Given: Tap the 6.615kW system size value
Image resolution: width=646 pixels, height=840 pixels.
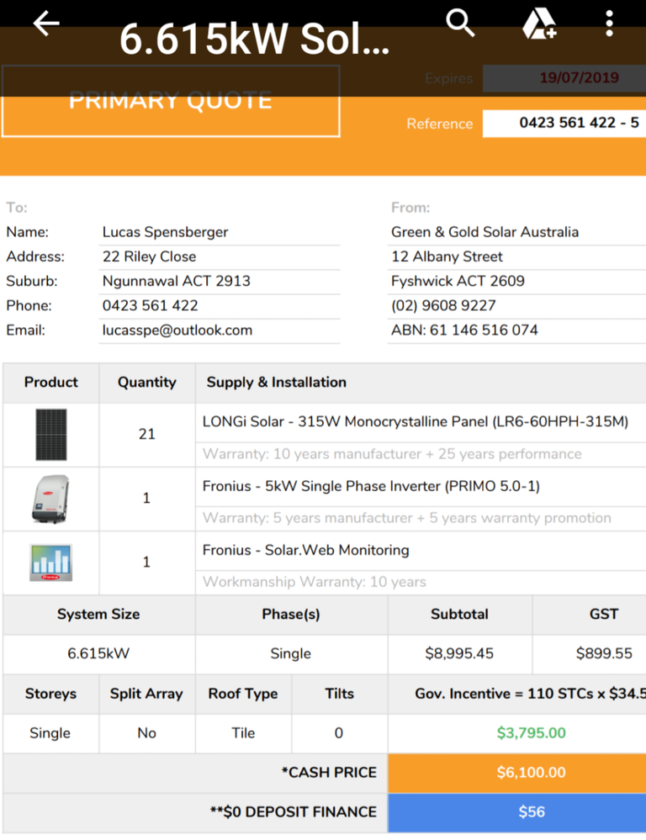Looking at the screenshot, I should tap(98, 653).
